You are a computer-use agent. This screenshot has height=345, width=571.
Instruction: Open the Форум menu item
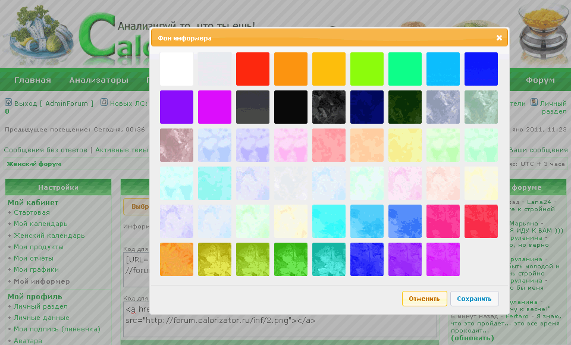tap(540, 80)
